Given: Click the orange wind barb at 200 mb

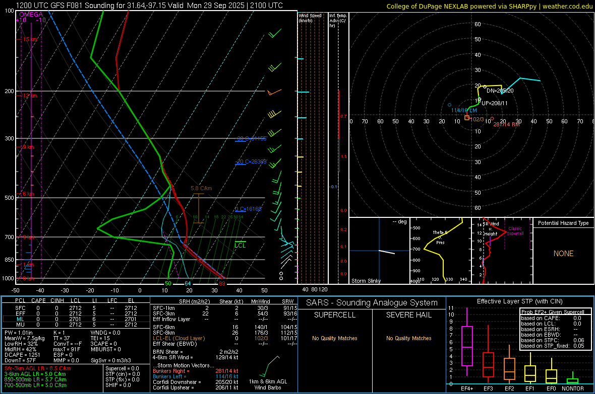Looking at the screenshot, I should (274, 92).
